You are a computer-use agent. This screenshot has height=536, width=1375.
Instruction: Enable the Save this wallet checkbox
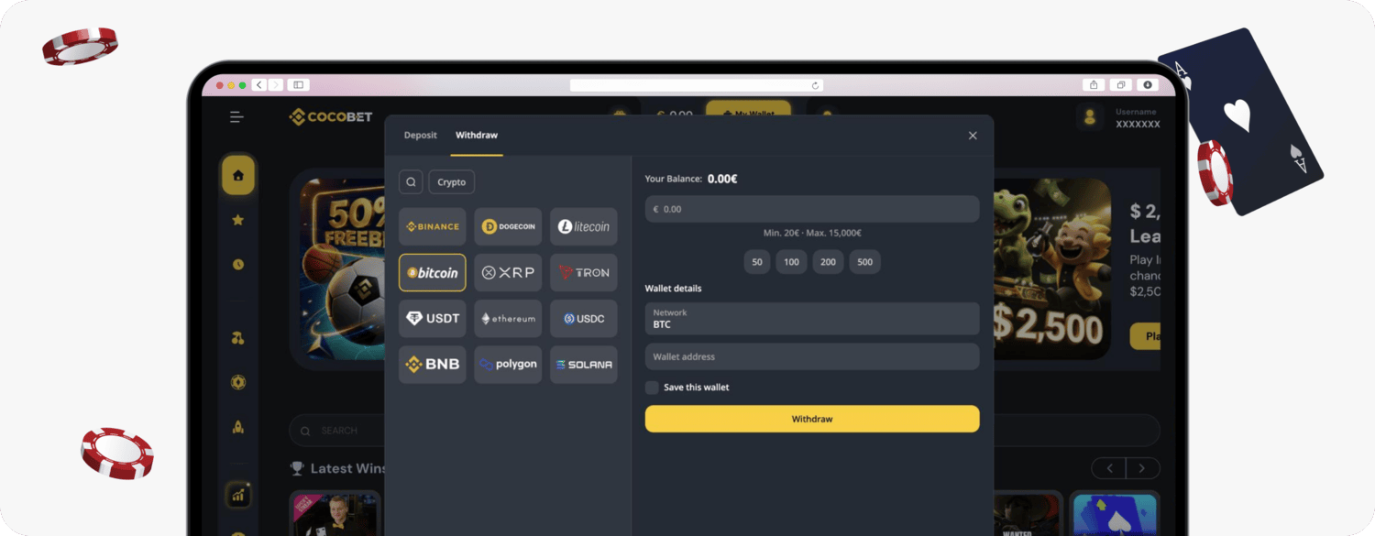point(652,388)
